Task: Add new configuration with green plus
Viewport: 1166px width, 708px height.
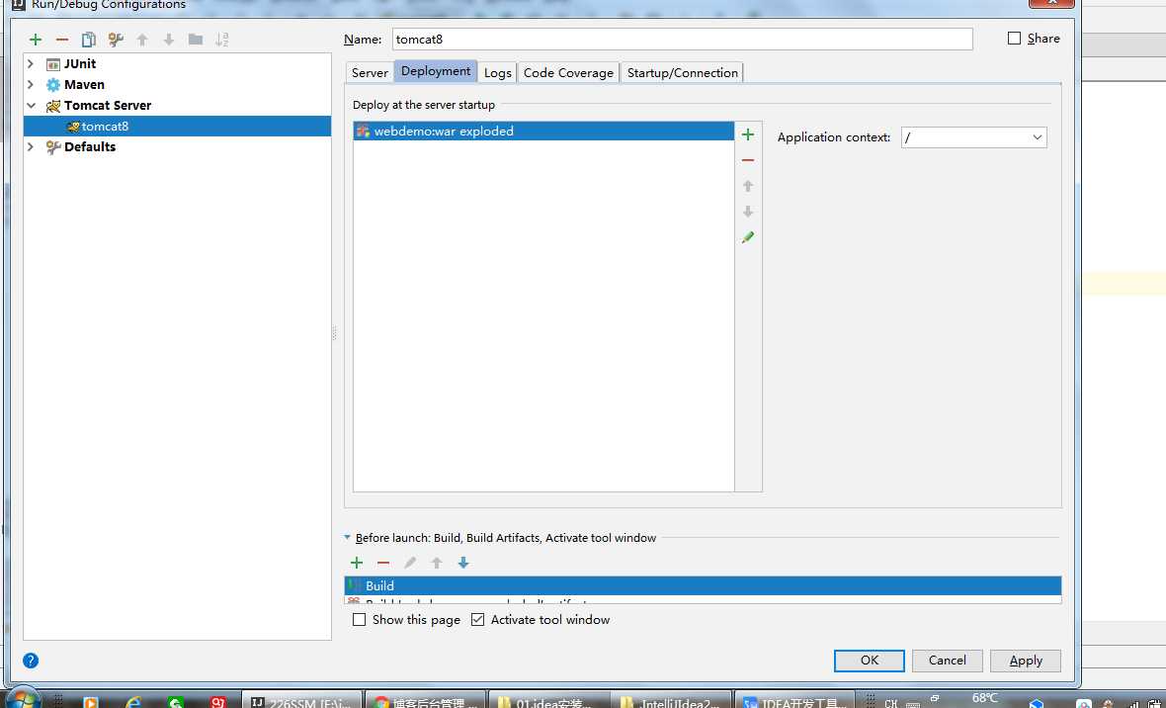Action: (35, 40)
